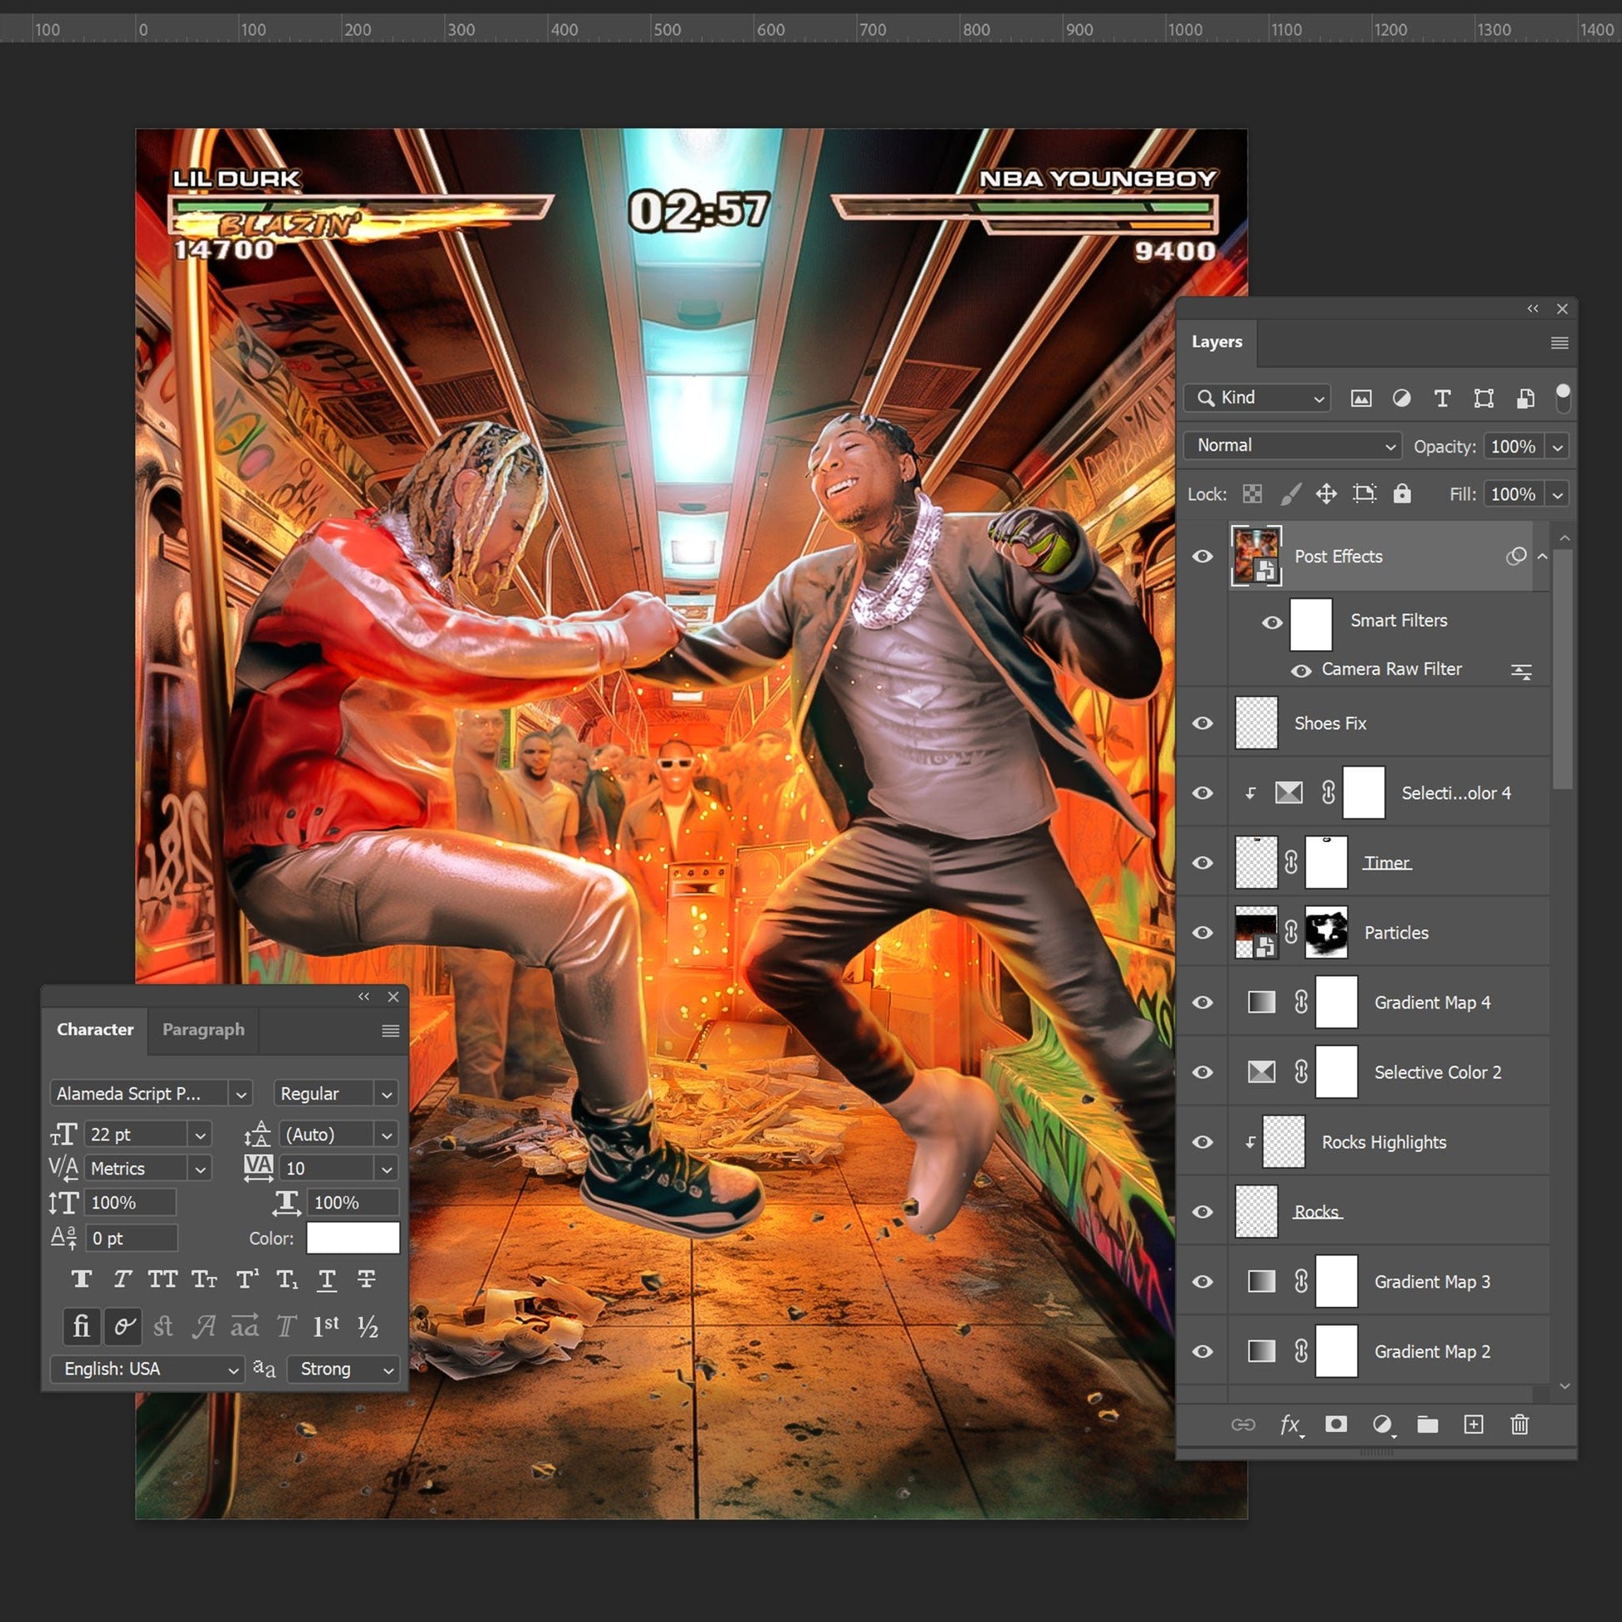Open the Fill slider dropdown arrow

(x=1557, y=494)
